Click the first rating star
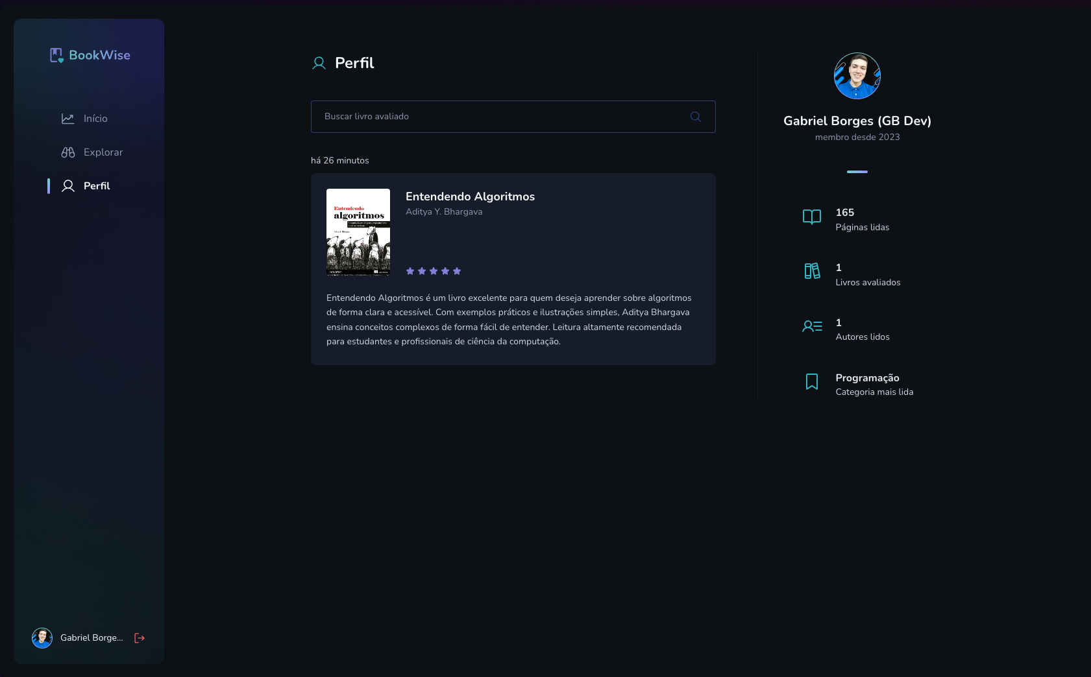 (410, 271)
